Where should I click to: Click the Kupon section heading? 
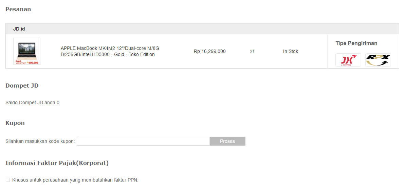click(15, 123)
